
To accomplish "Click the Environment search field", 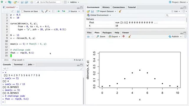I will (175, 15).
